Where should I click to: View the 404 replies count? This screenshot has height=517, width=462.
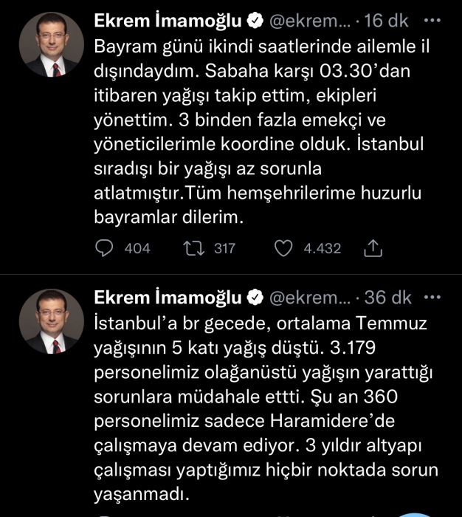137,249
